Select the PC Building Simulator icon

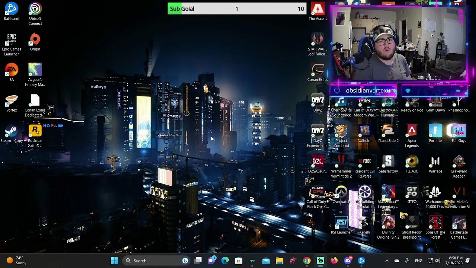pos(364,197)
